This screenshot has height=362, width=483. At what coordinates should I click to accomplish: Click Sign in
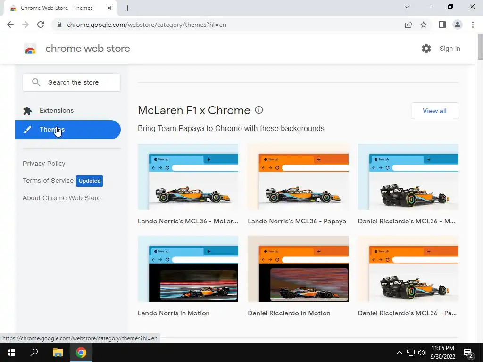[x=450, y=49]
